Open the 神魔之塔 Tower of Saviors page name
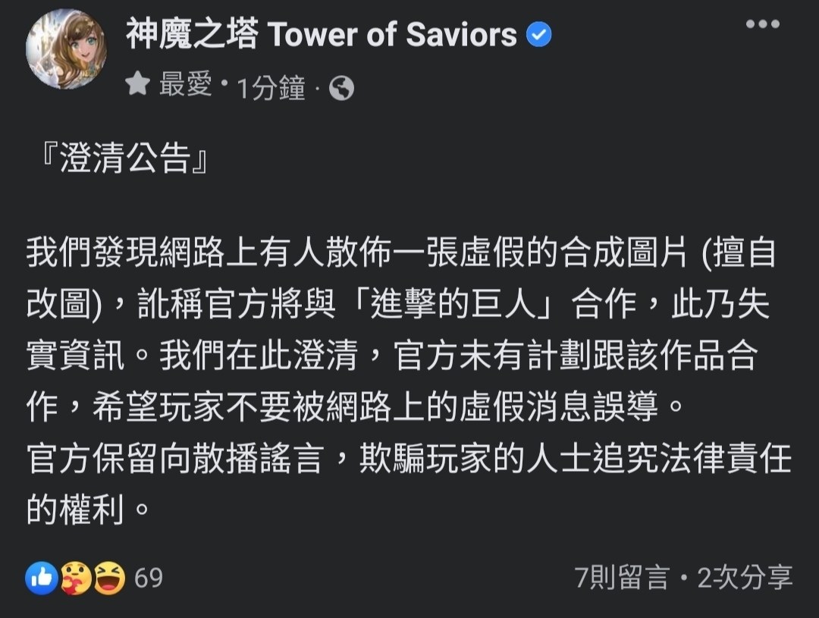This screenshot has height=618, width=819. [318, 33]
